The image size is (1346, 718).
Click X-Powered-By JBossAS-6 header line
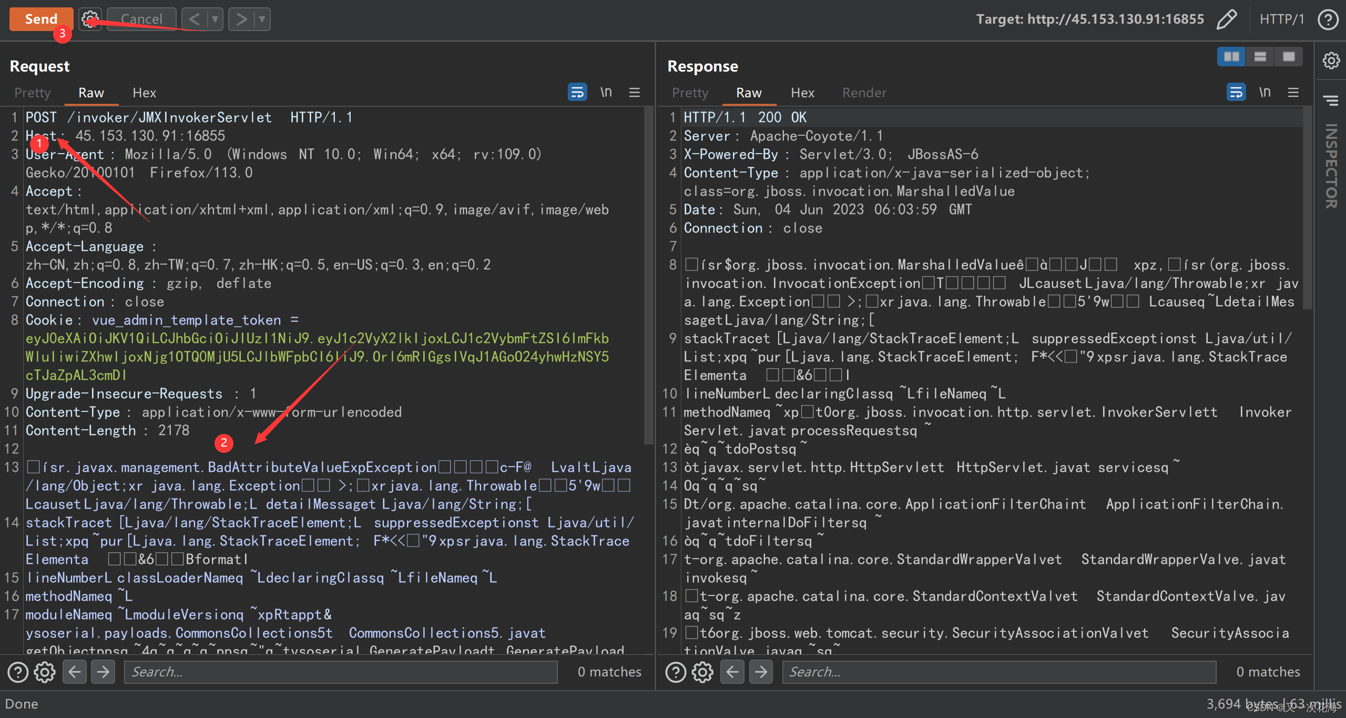tap(831, 154)
